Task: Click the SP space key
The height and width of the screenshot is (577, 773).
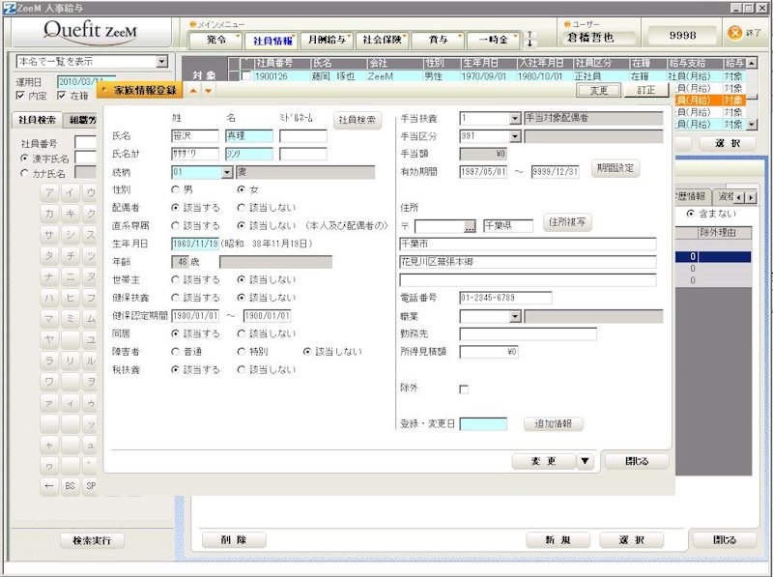Action: (90, 486)
